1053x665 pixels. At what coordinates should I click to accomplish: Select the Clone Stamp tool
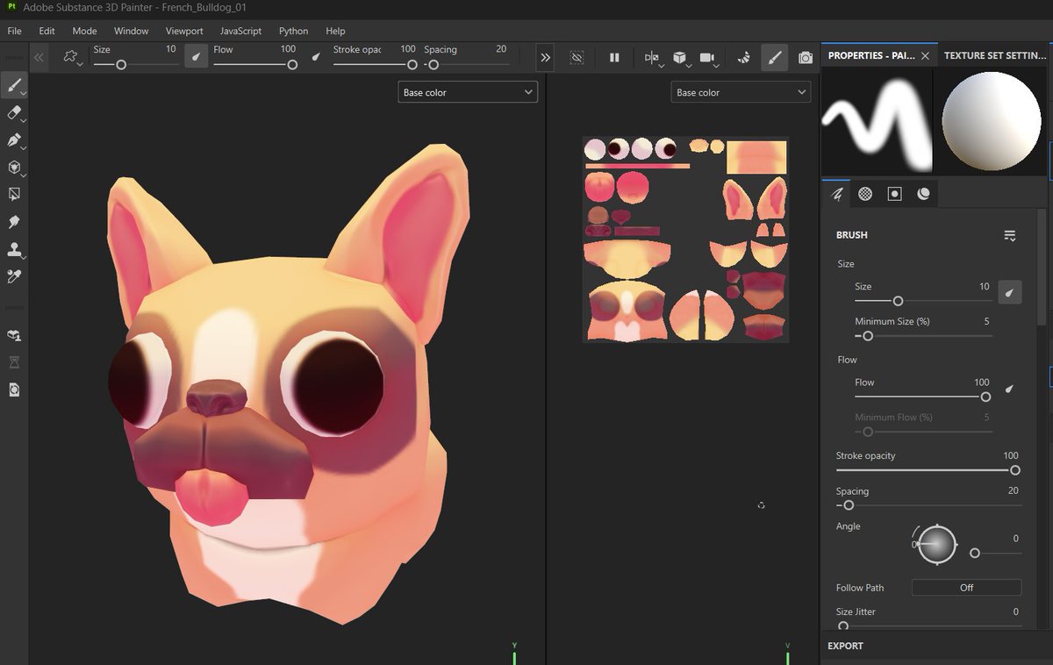[x=15, y=249]
